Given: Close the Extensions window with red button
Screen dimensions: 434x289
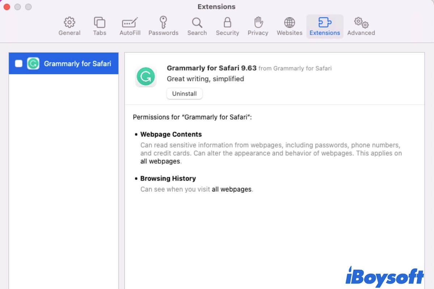Looking at the screenshot, I should 7,7.
